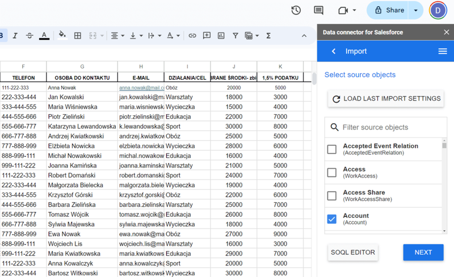This screenshot has height=277, width=454.
Task: Uncheck the Account checkbox
Action: click(x=332, y=219)
